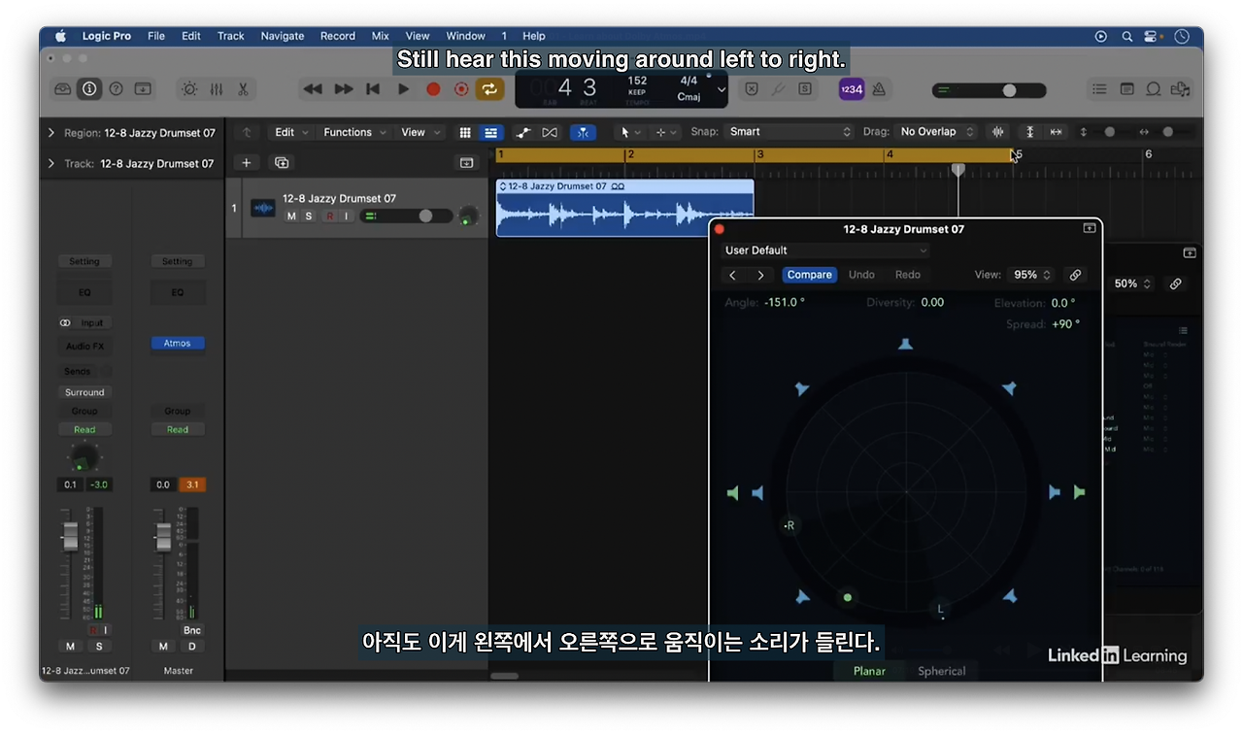
Task: Open the Library panel icon
Action: [x=63, y=89]
